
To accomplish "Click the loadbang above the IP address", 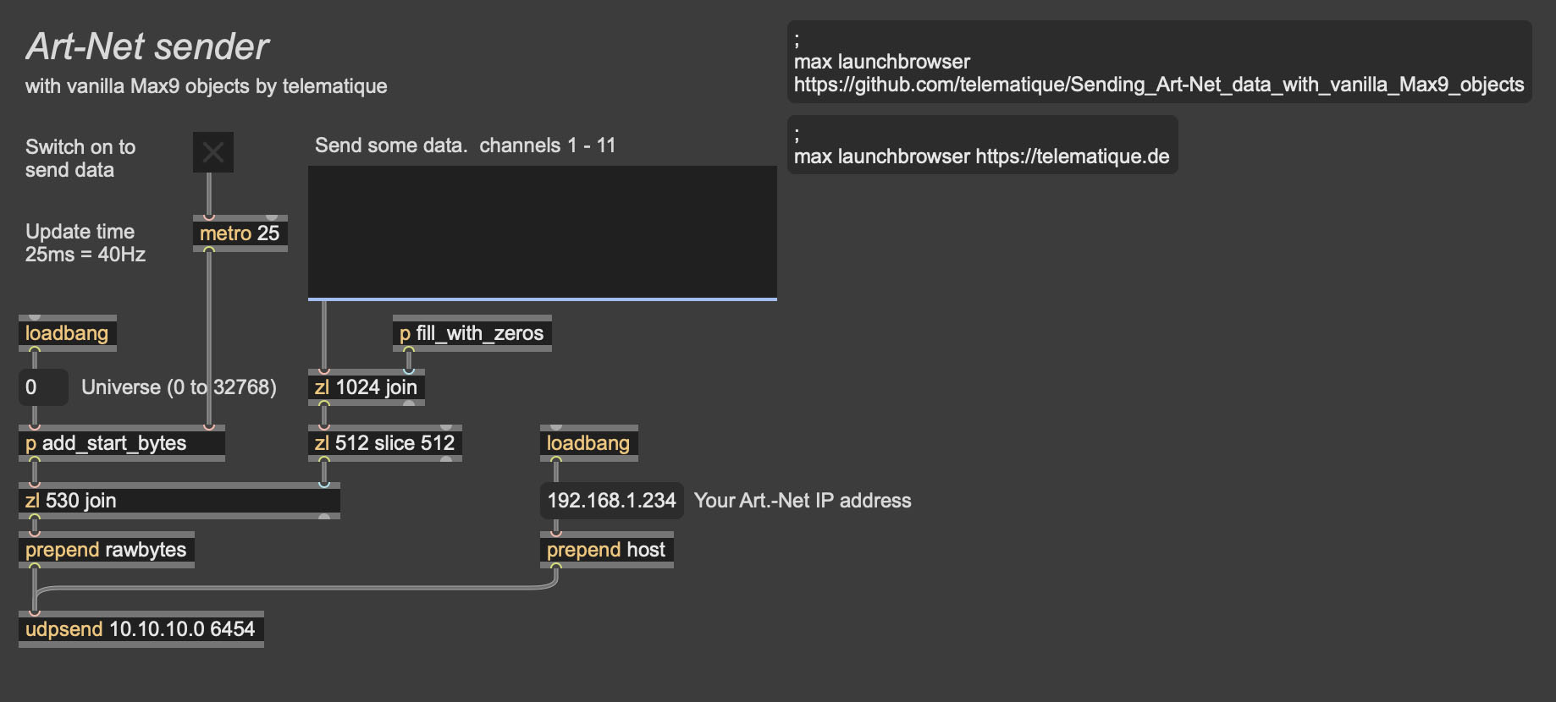I will (588, 443).
